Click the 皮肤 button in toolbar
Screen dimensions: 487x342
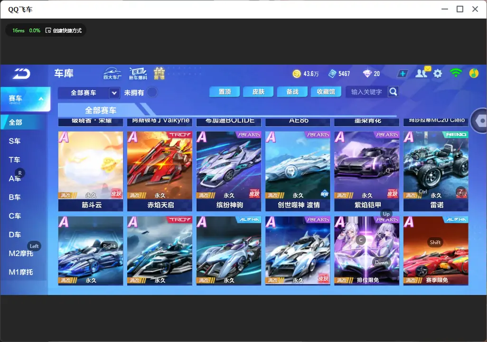pos(258,92)
